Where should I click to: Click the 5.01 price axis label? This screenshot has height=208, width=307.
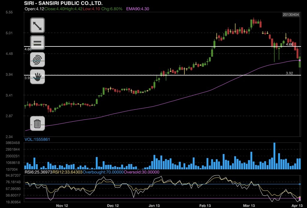coord(9,33)
